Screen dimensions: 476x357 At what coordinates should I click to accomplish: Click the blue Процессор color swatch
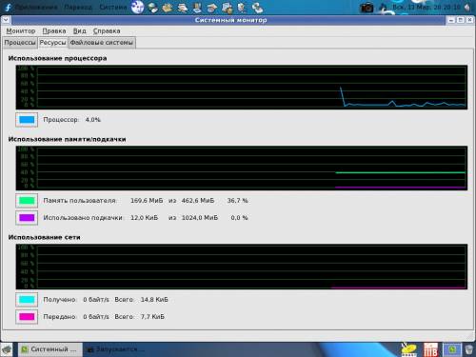point(27,120)
